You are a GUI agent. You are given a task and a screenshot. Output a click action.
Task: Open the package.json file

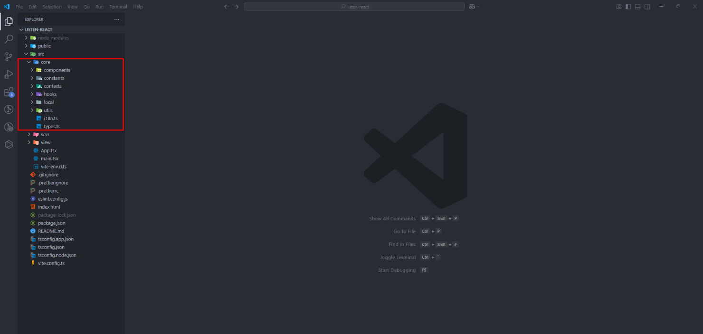tap(51, 223)
